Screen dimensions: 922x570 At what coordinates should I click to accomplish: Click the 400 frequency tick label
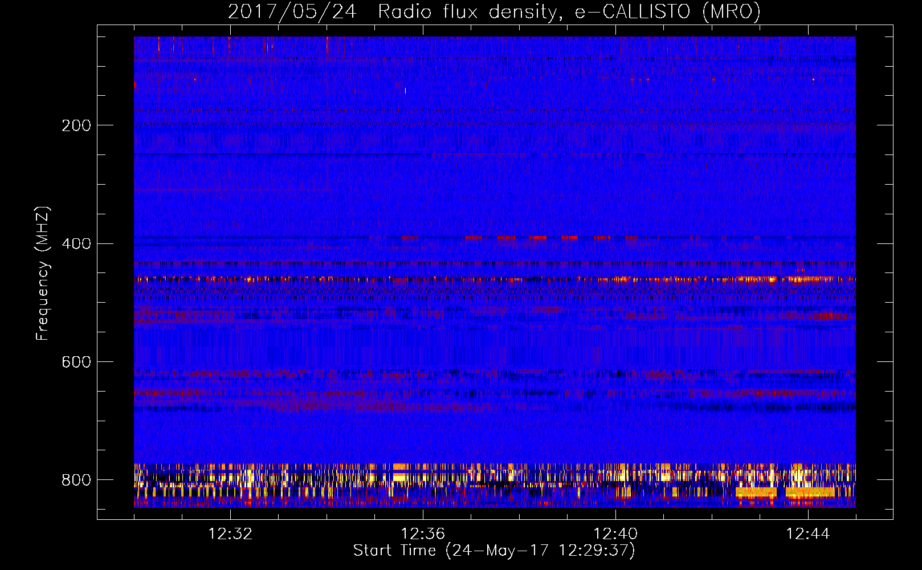point(76,244)
